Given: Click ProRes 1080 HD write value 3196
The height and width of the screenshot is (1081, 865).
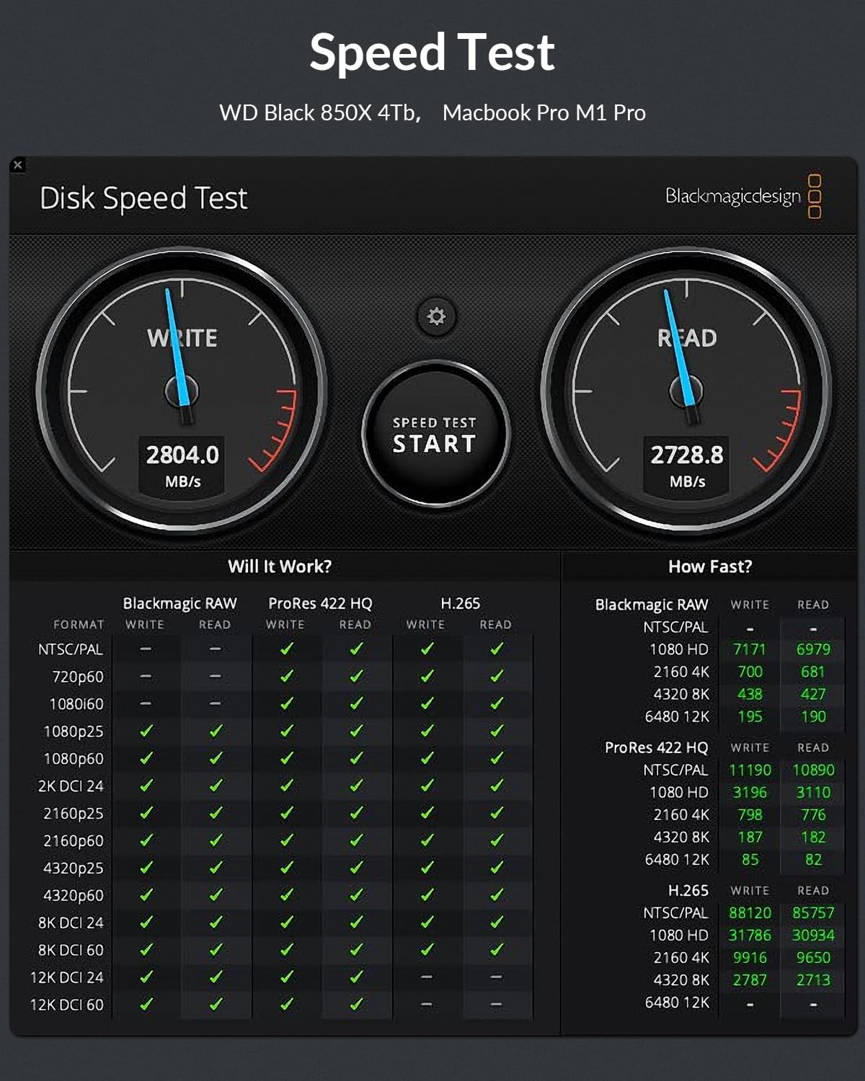Looking at the screenshot, I should pyautogui.click(x=750, y=792).
